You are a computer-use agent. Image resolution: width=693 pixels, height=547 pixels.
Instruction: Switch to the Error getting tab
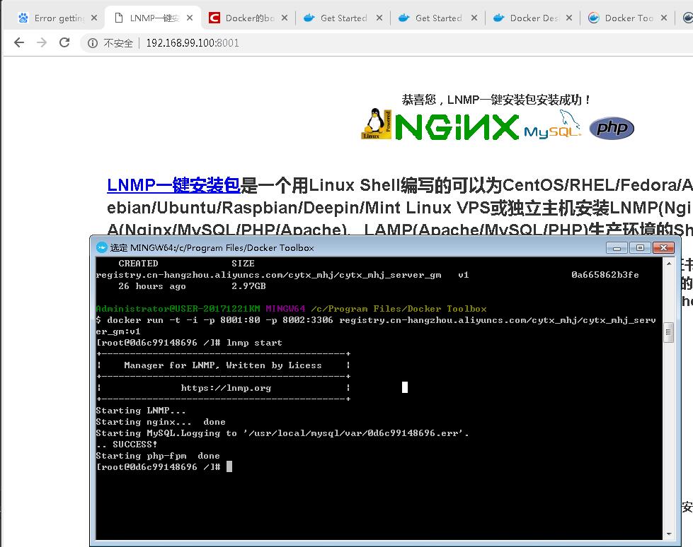tap(57, 18)
